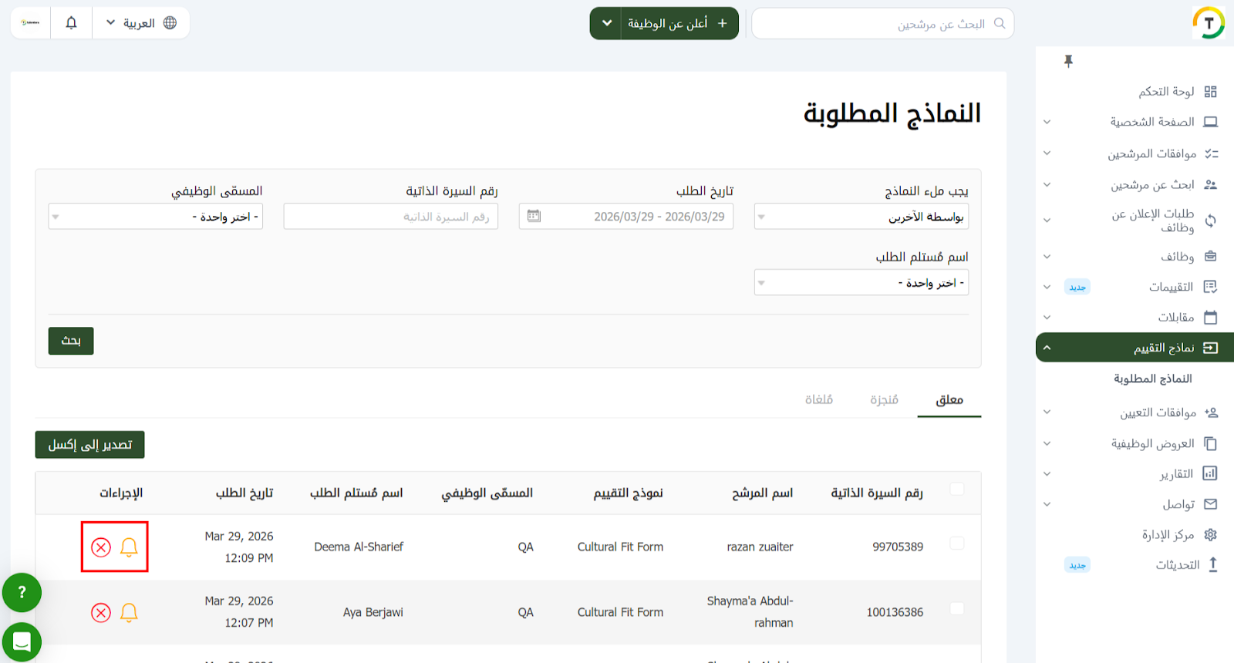Click the بحث search button

coord(71,341)
